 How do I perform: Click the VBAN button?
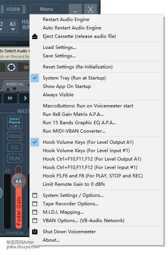[x=13, y=9]
